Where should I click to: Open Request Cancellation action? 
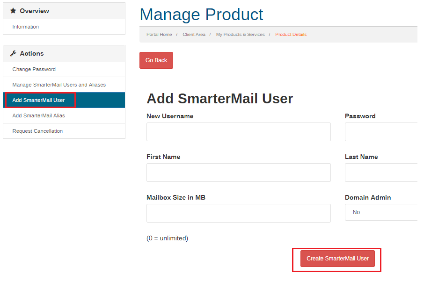tap(64, 131)
